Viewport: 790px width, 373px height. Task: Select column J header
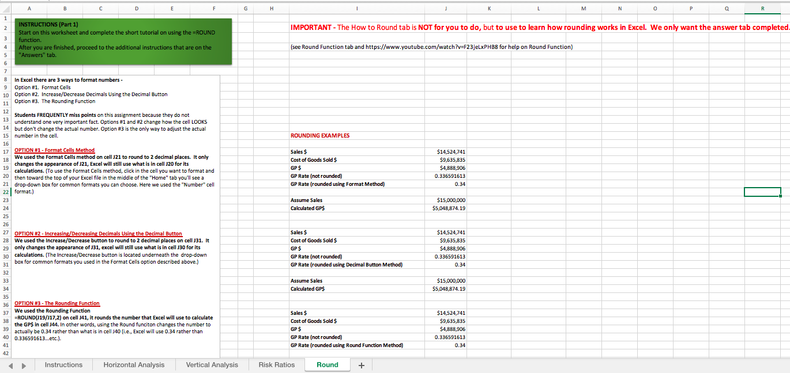pyautogui.click(x=445, y=9)
